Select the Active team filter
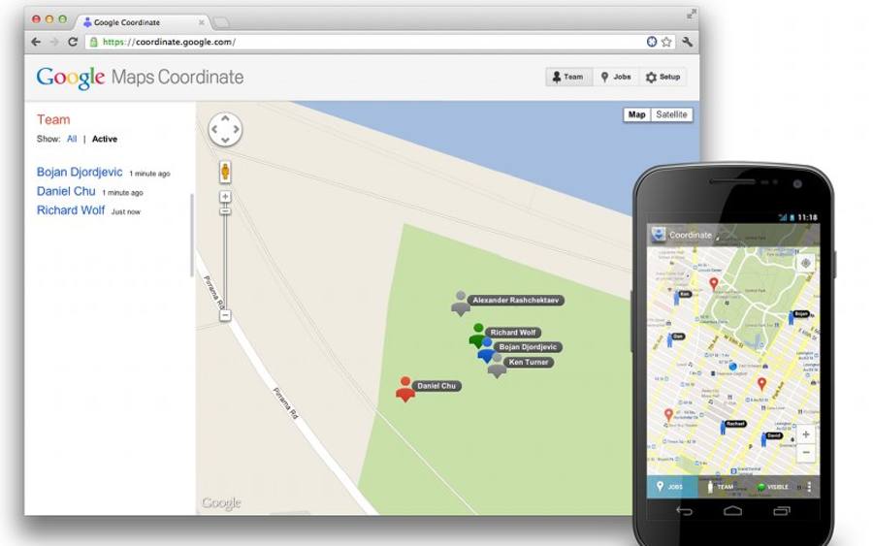This screenshot has width=873, height=546. pyautogui.click(x=105, y=139)
